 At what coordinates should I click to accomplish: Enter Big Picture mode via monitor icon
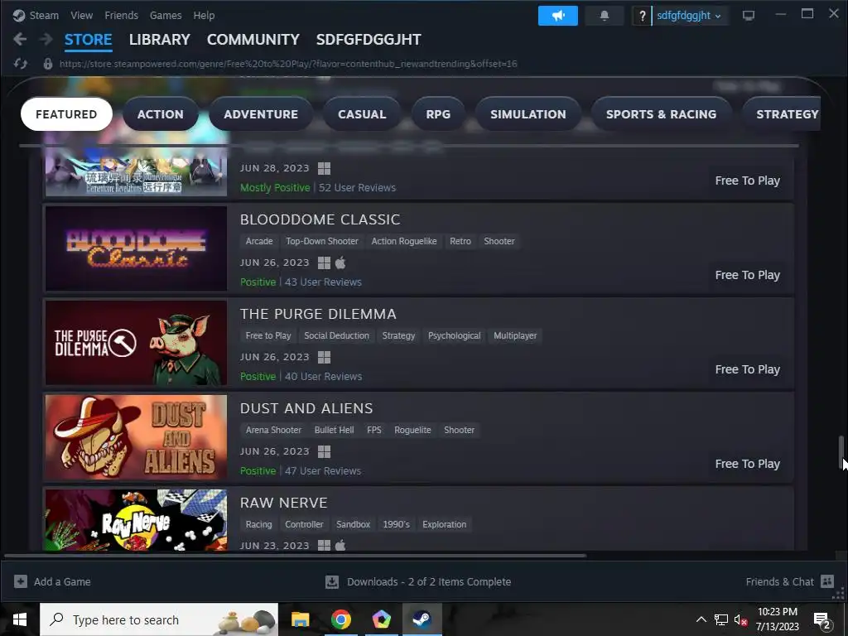coord(749,16)
